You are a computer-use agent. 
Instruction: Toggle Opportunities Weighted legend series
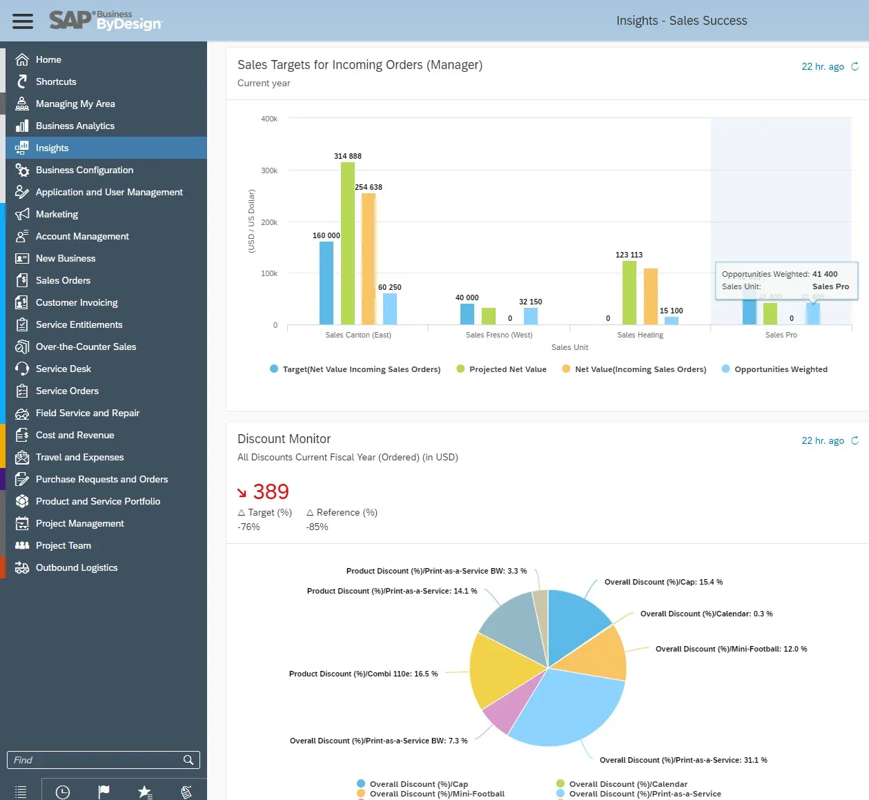(780, 369)
